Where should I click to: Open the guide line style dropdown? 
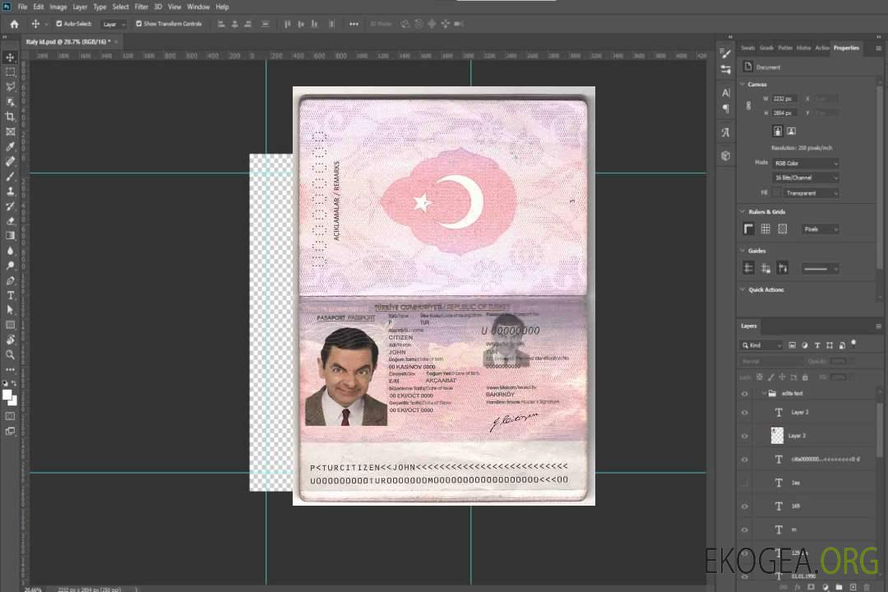pyautogui.click(x=820, y=269)
